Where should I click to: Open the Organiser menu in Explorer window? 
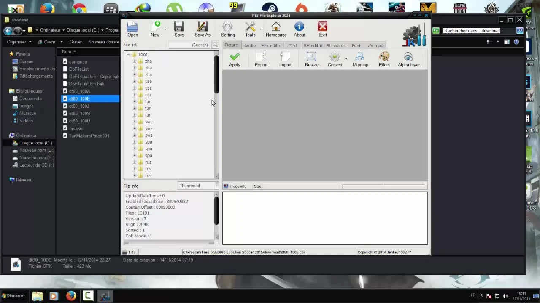[x=19, y=42]
